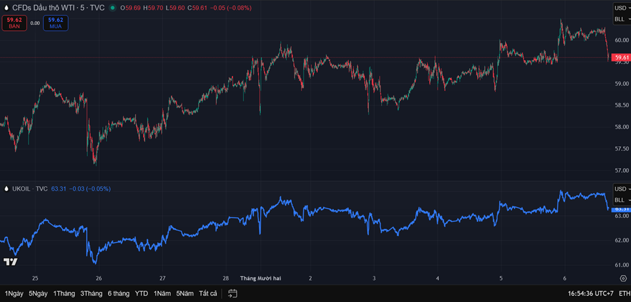Select the Tất cả full range
631x302 pixels.
(x=208, y=293)
